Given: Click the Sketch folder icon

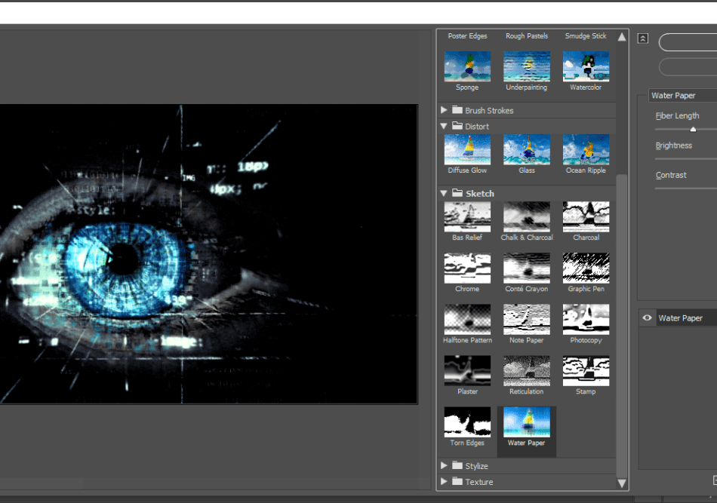Looking at the screenshot, I should point(457,193).
